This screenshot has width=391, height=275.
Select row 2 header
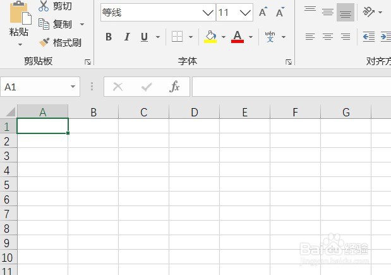coord(8,141)
